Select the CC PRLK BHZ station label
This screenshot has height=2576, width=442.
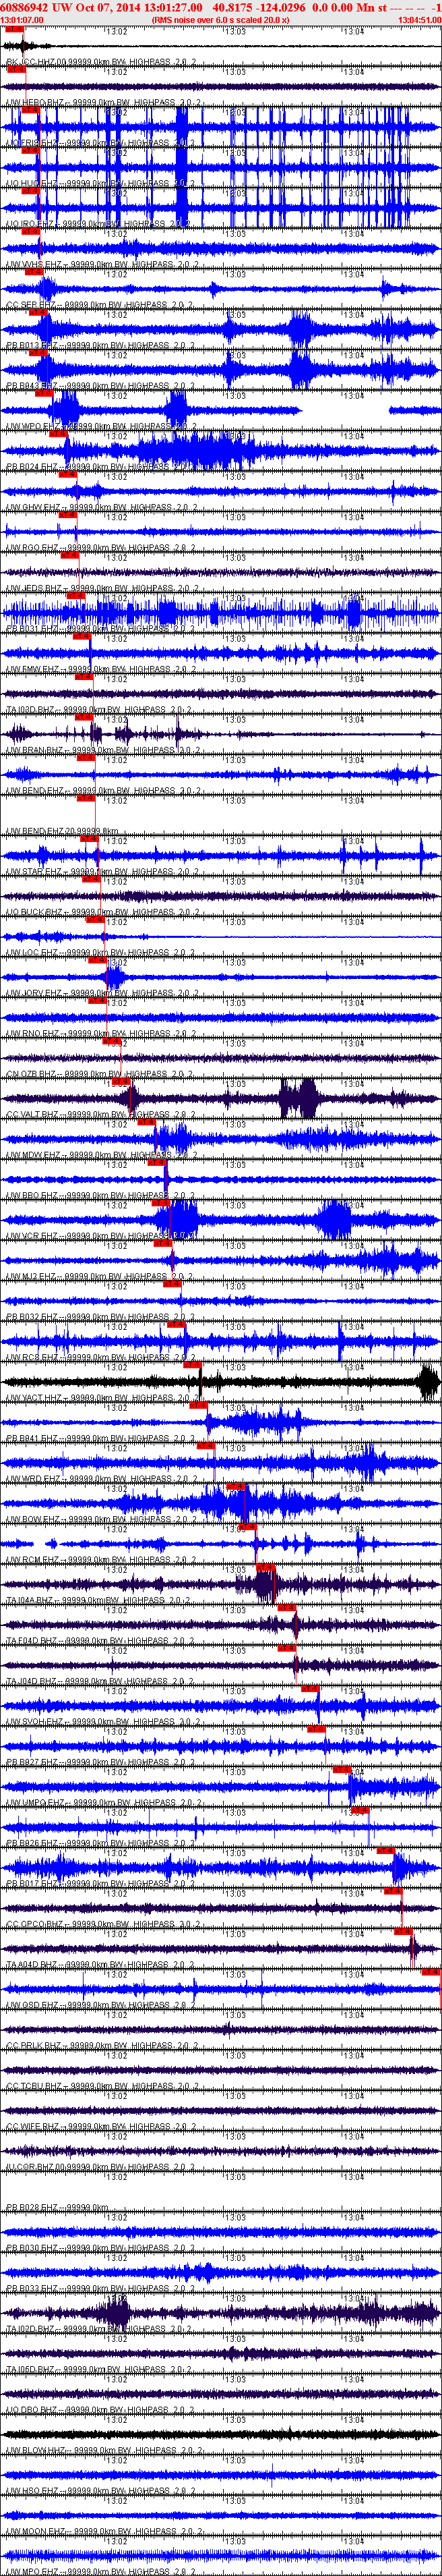point(102,2046)
